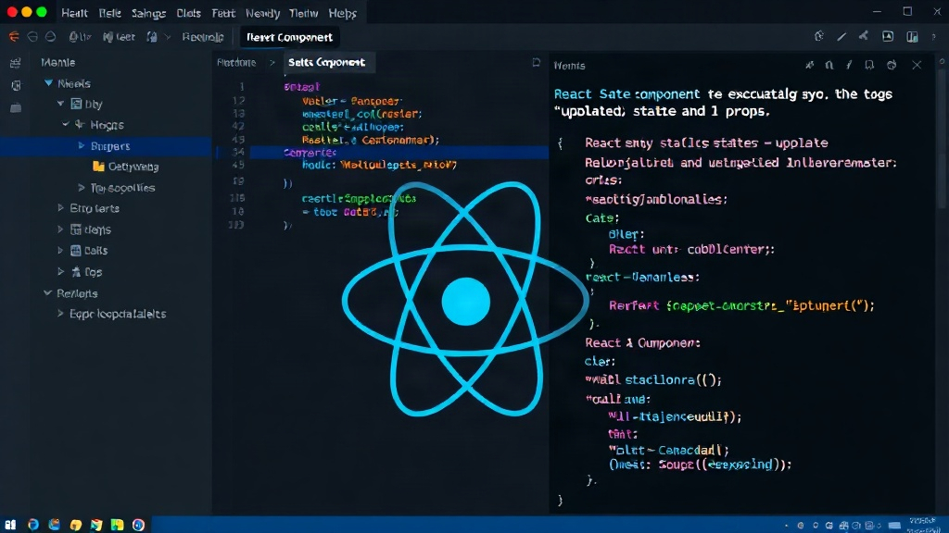This screenshot has width=949, height=533.
Task: Click the React atom logo
Action: pos(465,300)
